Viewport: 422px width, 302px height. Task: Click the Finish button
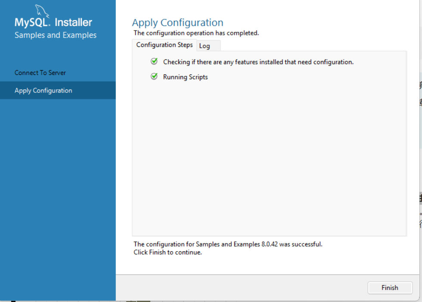390,287
